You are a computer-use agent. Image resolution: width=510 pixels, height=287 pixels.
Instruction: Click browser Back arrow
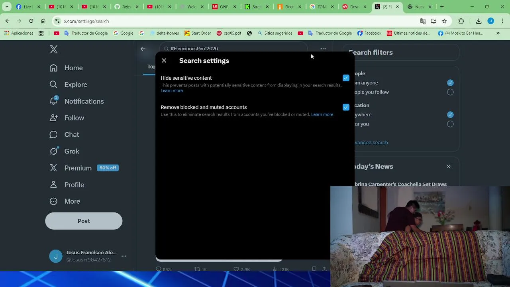pyautogui.click(x=7, y=21)
